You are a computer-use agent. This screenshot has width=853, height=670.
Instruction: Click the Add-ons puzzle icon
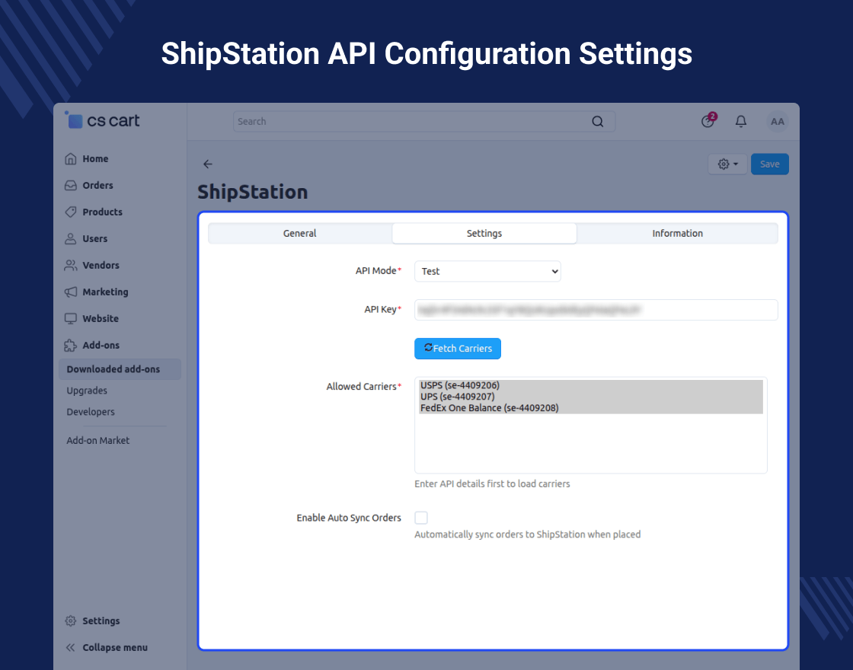click(71, 346)
